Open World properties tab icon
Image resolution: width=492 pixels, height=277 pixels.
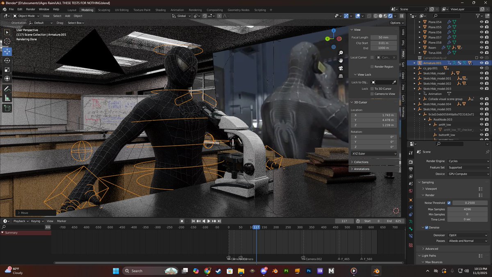pos(411,191)
